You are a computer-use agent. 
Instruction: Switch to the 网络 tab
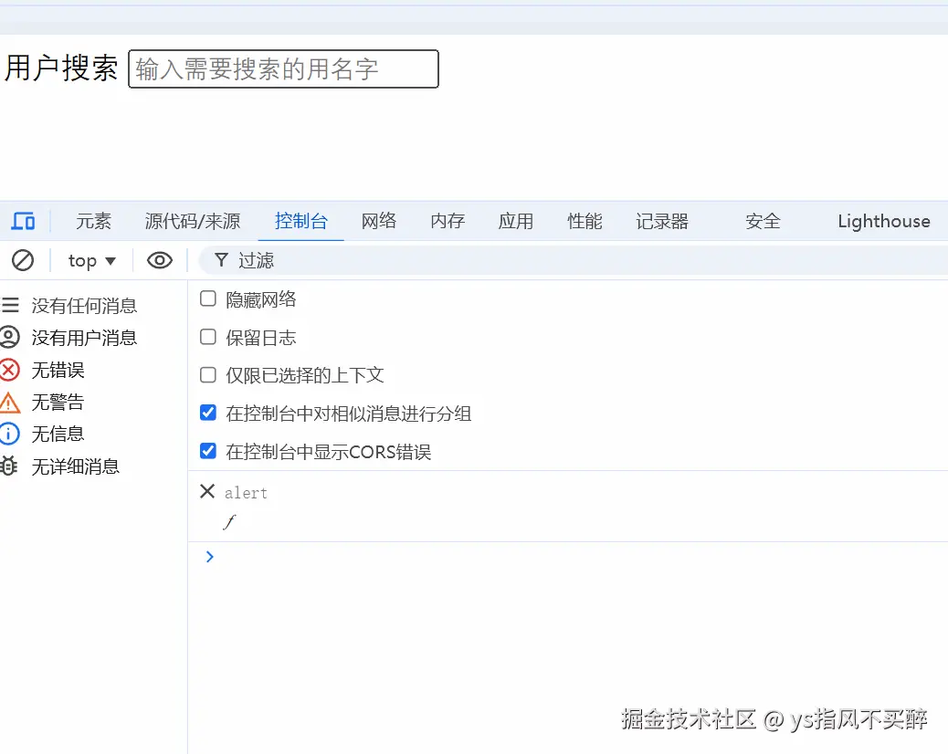coord(379,221)
